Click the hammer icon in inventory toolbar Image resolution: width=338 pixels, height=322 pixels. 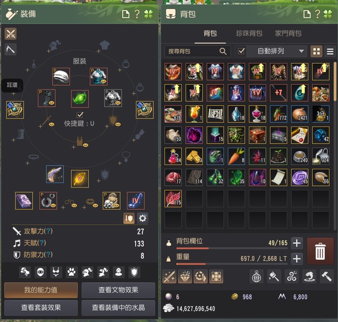coord(327,276)
